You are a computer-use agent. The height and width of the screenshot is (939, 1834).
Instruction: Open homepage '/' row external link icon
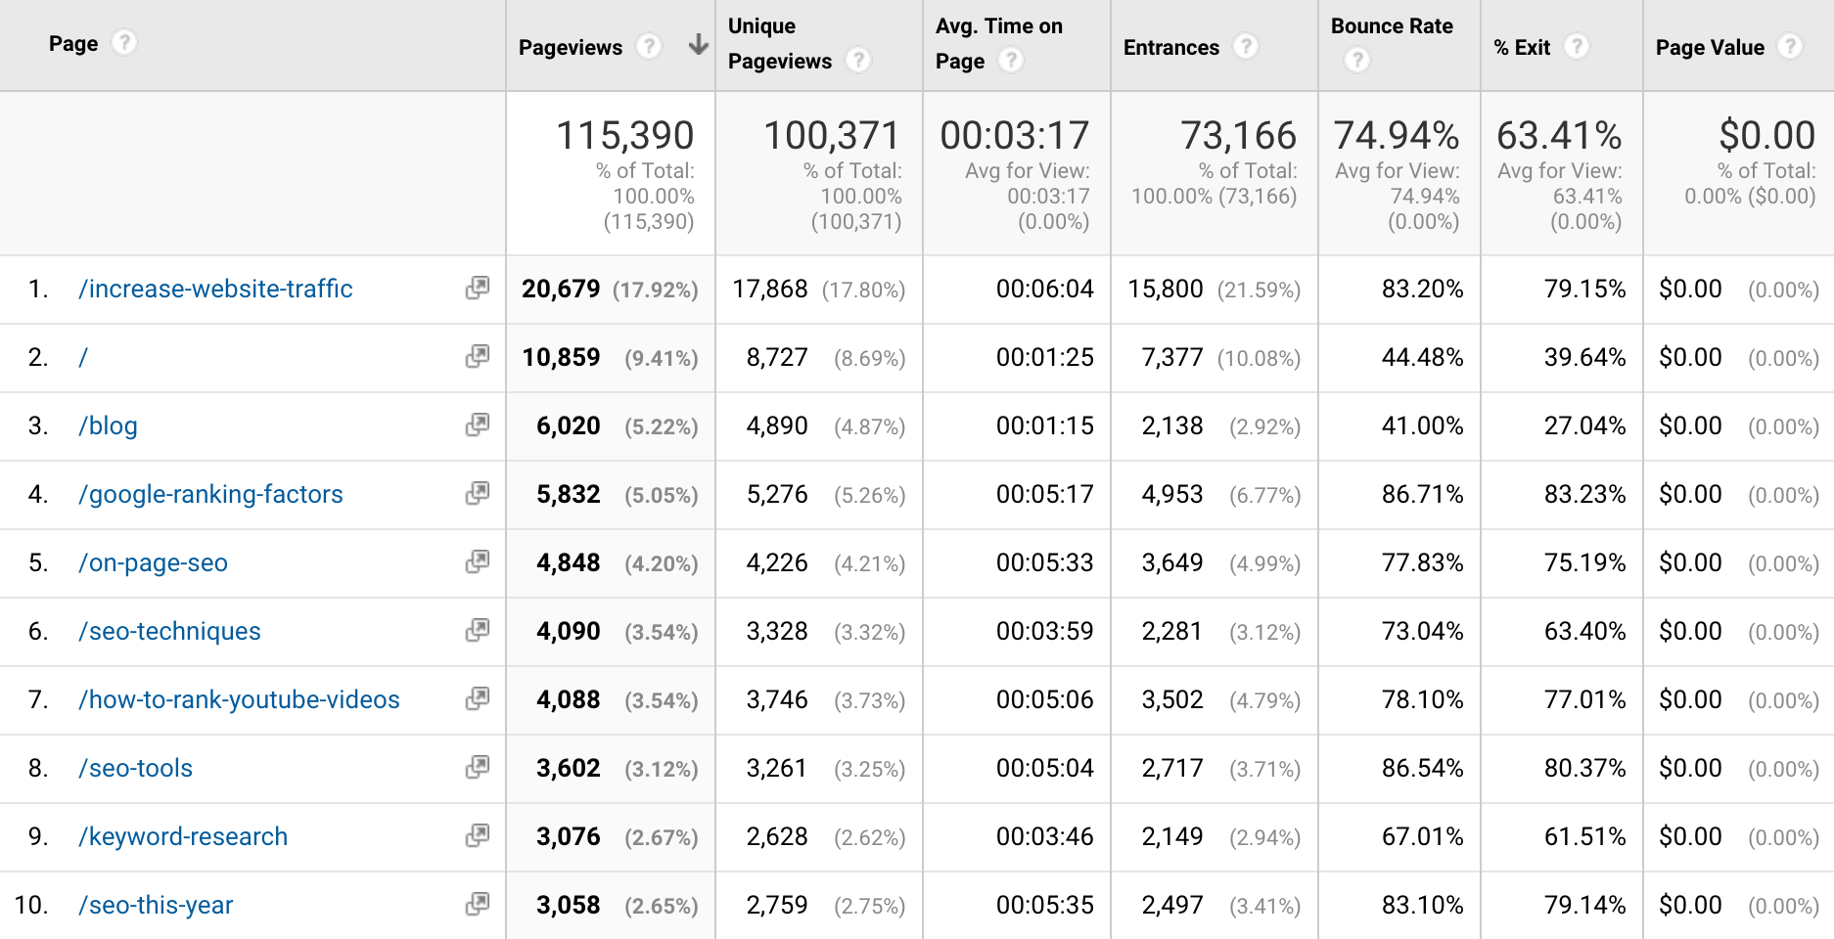(478, 356)
